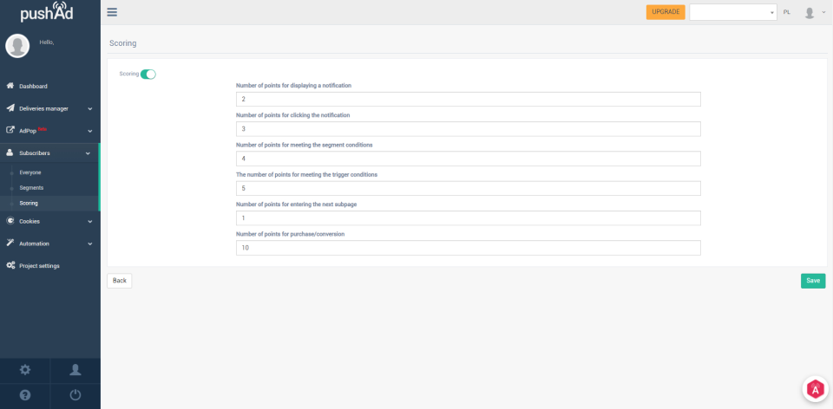Click points for entering next subpage field

pyautogui.click(x=468, y=218)
